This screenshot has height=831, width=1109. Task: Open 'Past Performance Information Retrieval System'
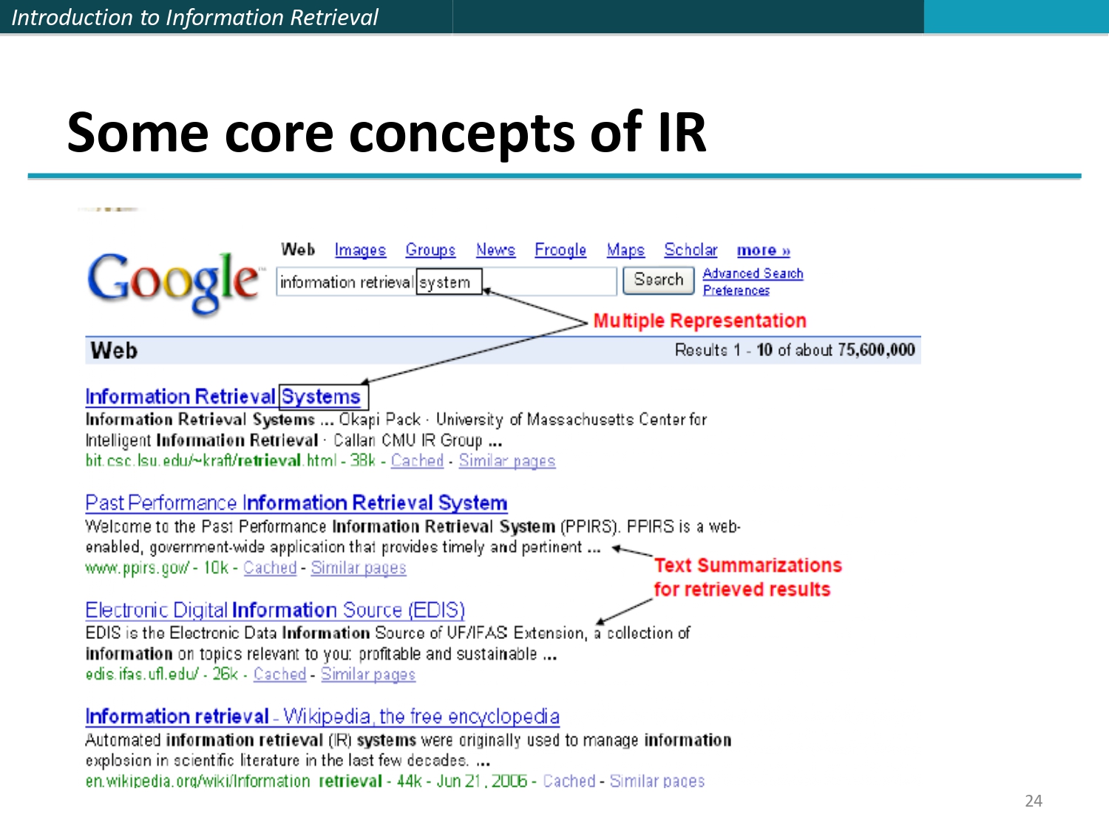coord(296,502)
